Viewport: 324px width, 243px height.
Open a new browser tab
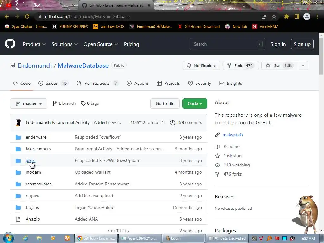click(161, 6)
